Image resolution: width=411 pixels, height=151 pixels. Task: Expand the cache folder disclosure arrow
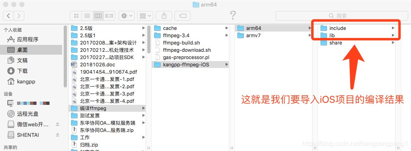(226, 28)
